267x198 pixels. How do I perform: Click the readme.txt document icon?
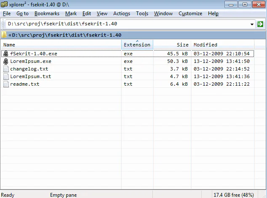[6, 84]
